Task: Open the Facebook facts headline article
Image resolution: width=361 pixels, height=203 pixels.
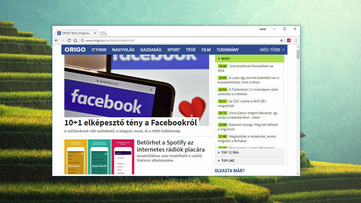Action: click(x=130, y=123)
